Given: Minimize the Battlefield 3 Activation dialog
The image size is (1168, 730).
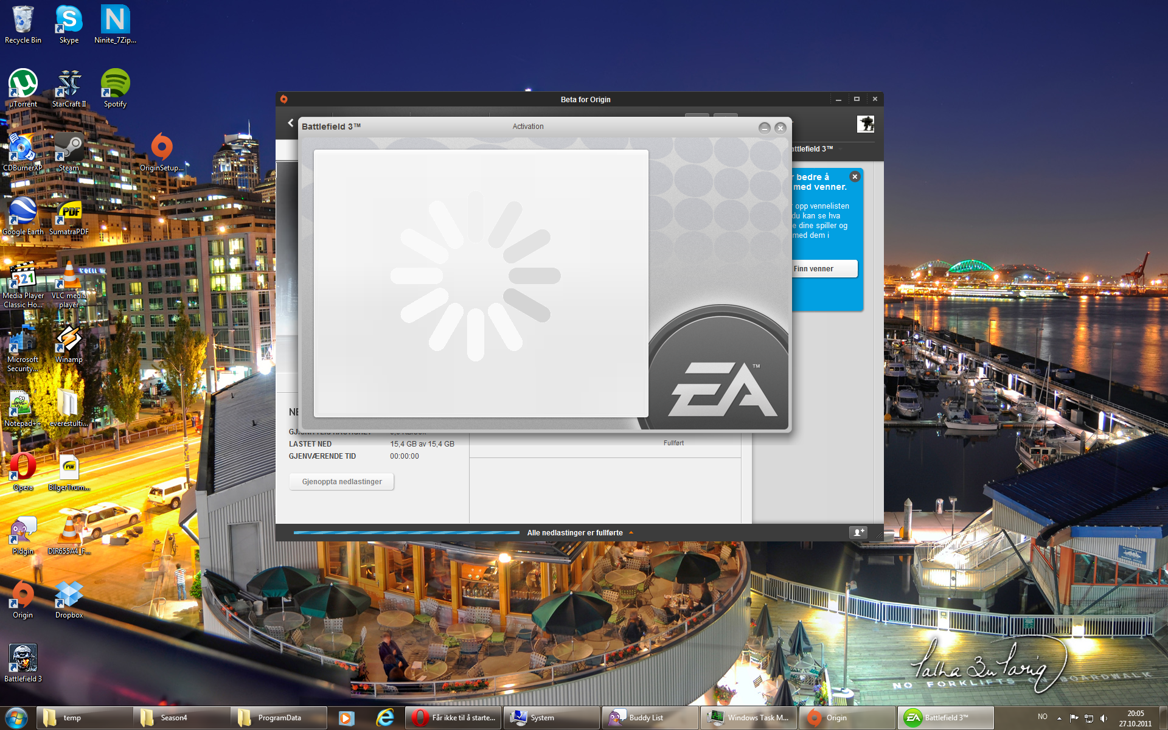Looking at the screenshot, I should [765, 128].
